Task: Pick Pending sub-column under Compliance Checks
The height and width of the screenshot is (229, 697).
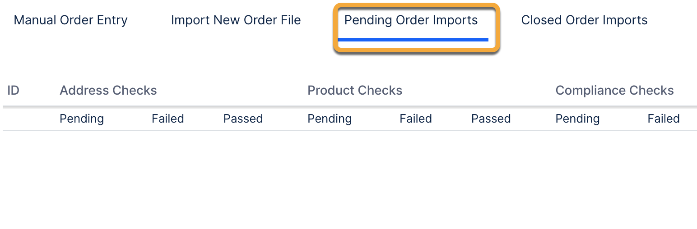Action: pyautogui.click(x=577, y=119)
